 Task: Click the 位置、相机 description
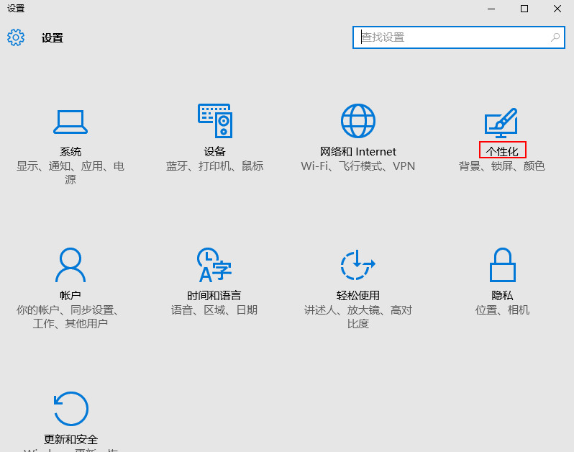(502, 310)
